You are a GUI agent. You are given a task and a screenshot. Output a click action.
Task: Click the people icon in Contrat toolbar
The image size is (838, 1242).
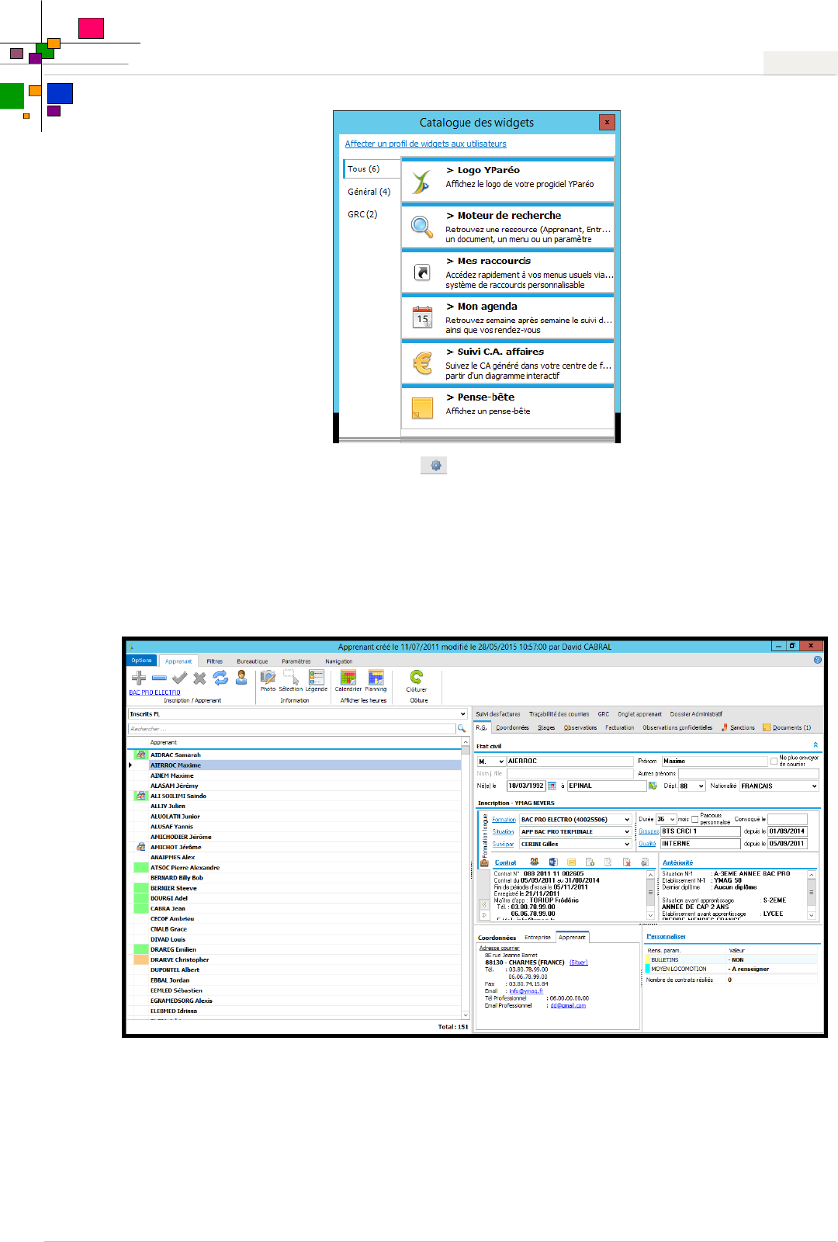point(535,862)
